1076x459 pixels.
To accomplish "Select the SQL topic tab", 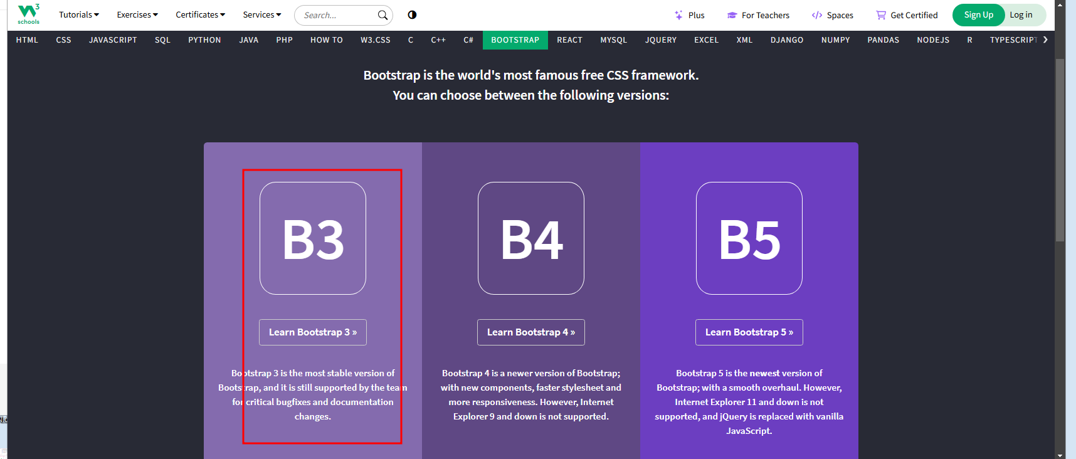I will (x=162, y=40).
